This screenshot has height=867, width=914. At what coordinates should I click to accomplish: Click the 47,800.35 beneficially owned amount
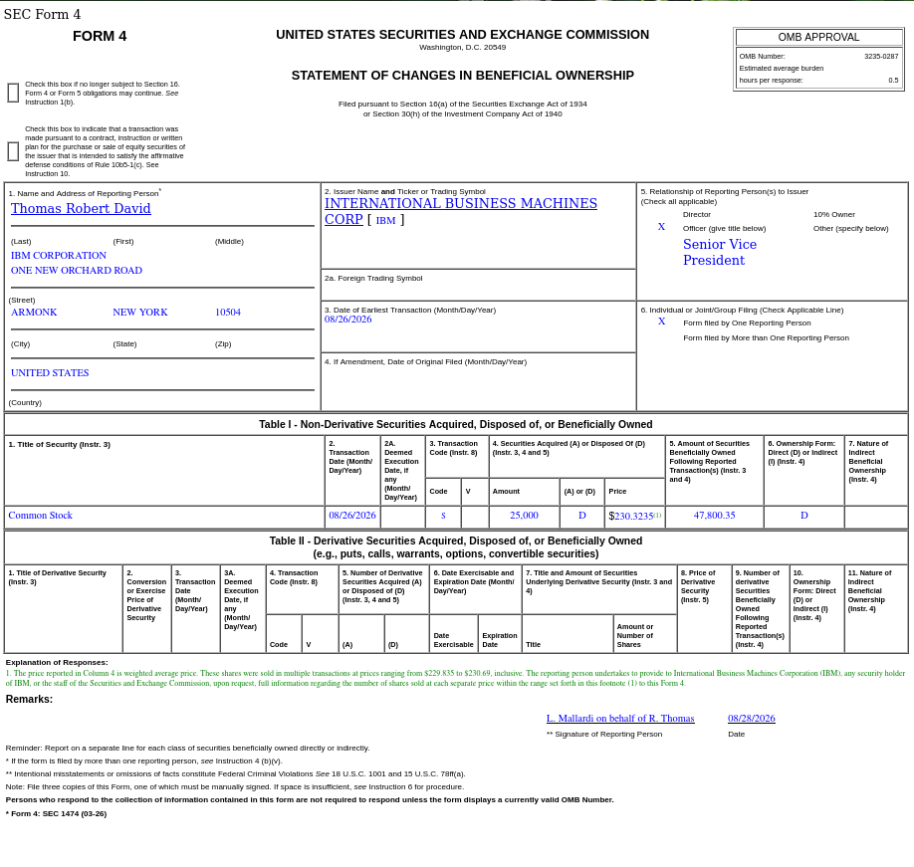tap(714, 516)
